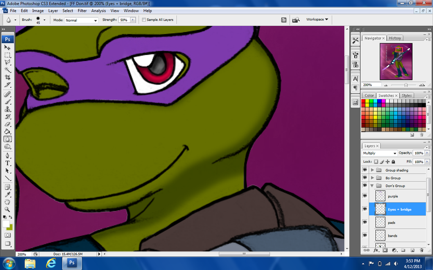
Task: Switch to the Styles tab
Action: coord(406,95)
